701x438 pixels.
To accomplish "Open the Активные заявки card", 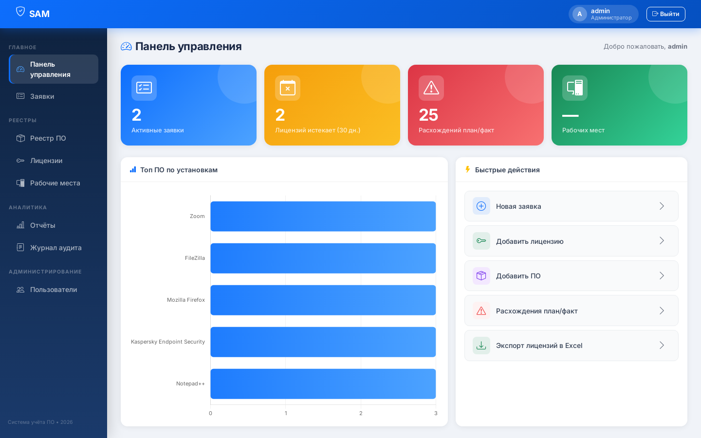I will (x=188, y=105).
